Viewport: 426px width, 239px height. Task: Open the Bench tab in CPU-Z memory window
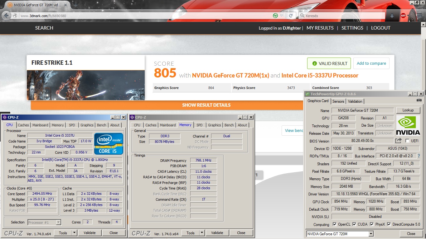coord(229,125)
